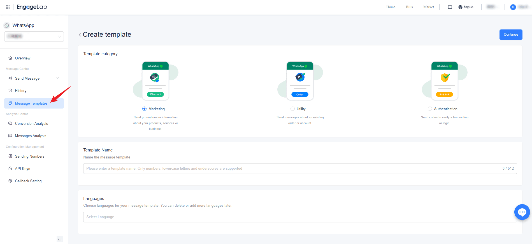Click the Languages section heading

(94, 199)
